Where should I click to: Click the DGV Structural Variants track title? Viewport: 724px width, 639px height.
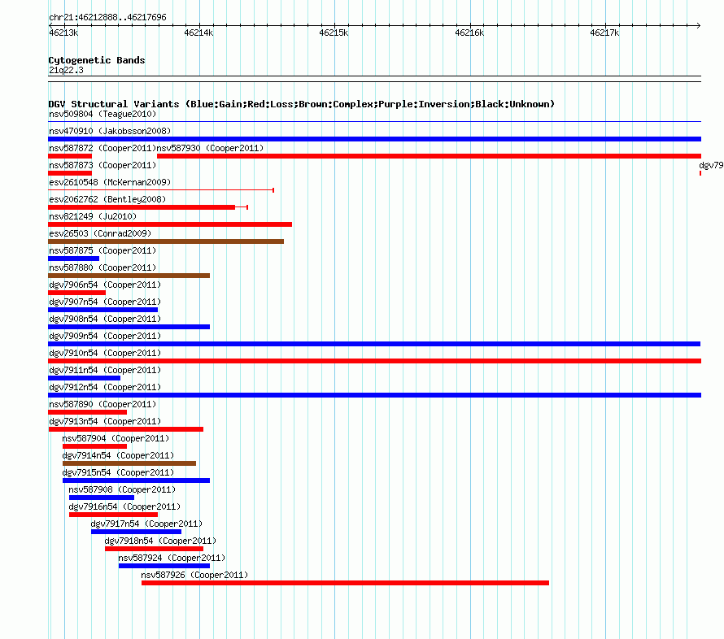click(302, 104)
